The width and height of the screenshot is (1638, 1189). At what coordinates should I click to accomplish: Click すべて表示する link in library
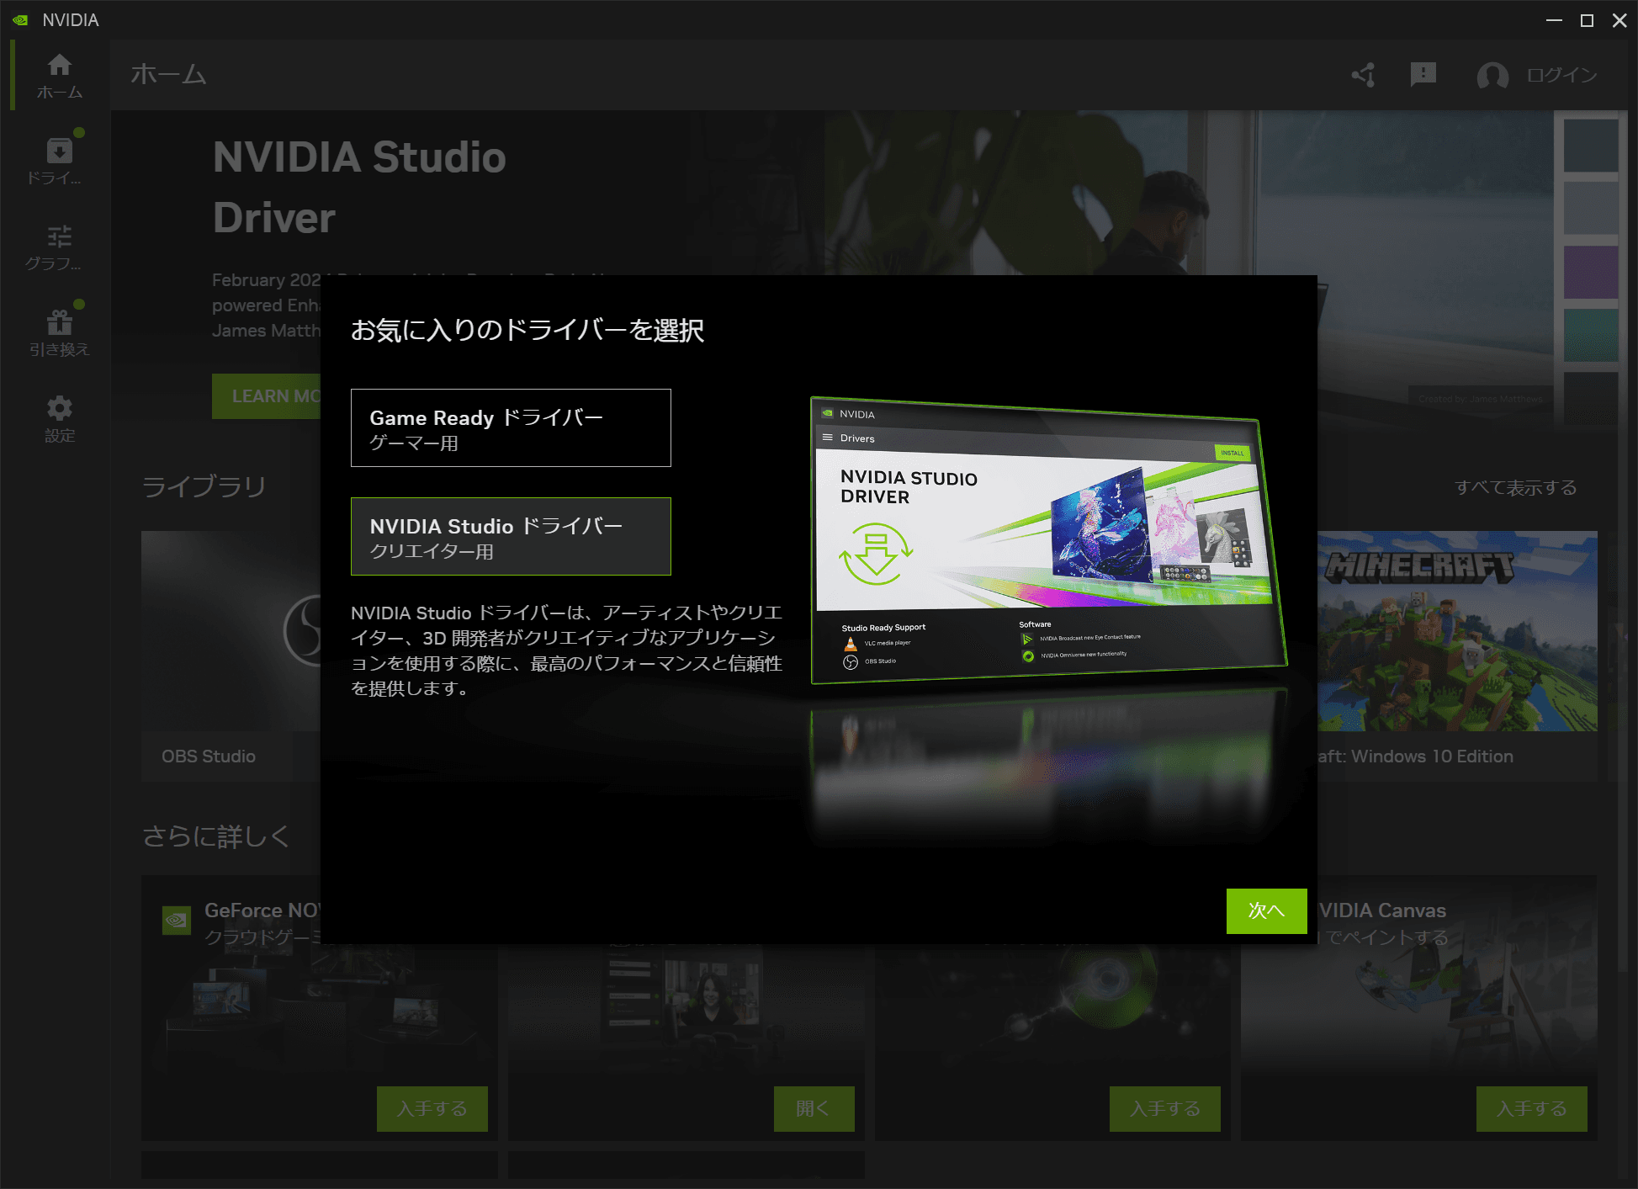pos(1515,487)
